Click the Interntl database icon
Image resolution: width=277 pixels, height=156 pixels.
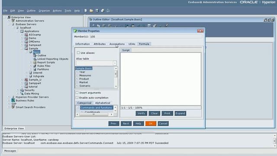[x=30, y=73]
